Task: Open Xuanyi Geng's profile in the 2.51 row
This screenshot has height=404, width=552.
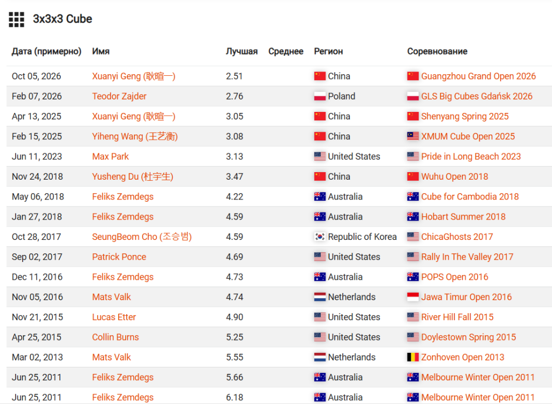Action: (134, 76)
